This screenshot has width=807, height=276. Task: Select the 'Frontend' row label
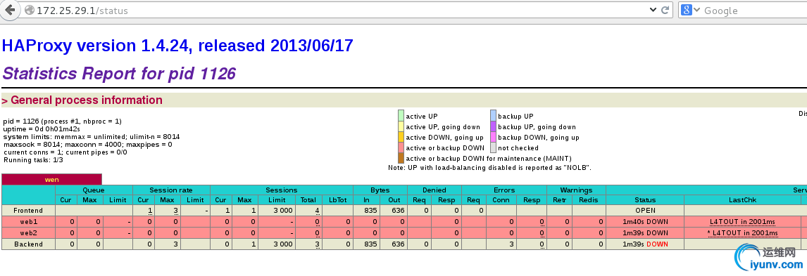(28, 210)
